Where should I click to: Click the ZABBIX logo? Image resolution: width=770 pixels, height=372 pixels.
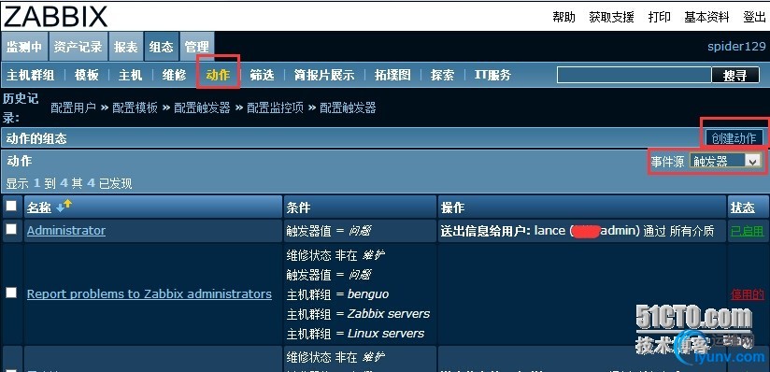tap(55, 16)
